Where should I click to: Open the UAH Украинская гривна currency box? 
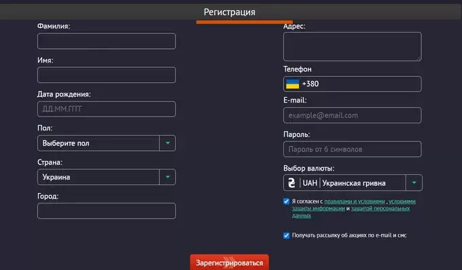353,183
